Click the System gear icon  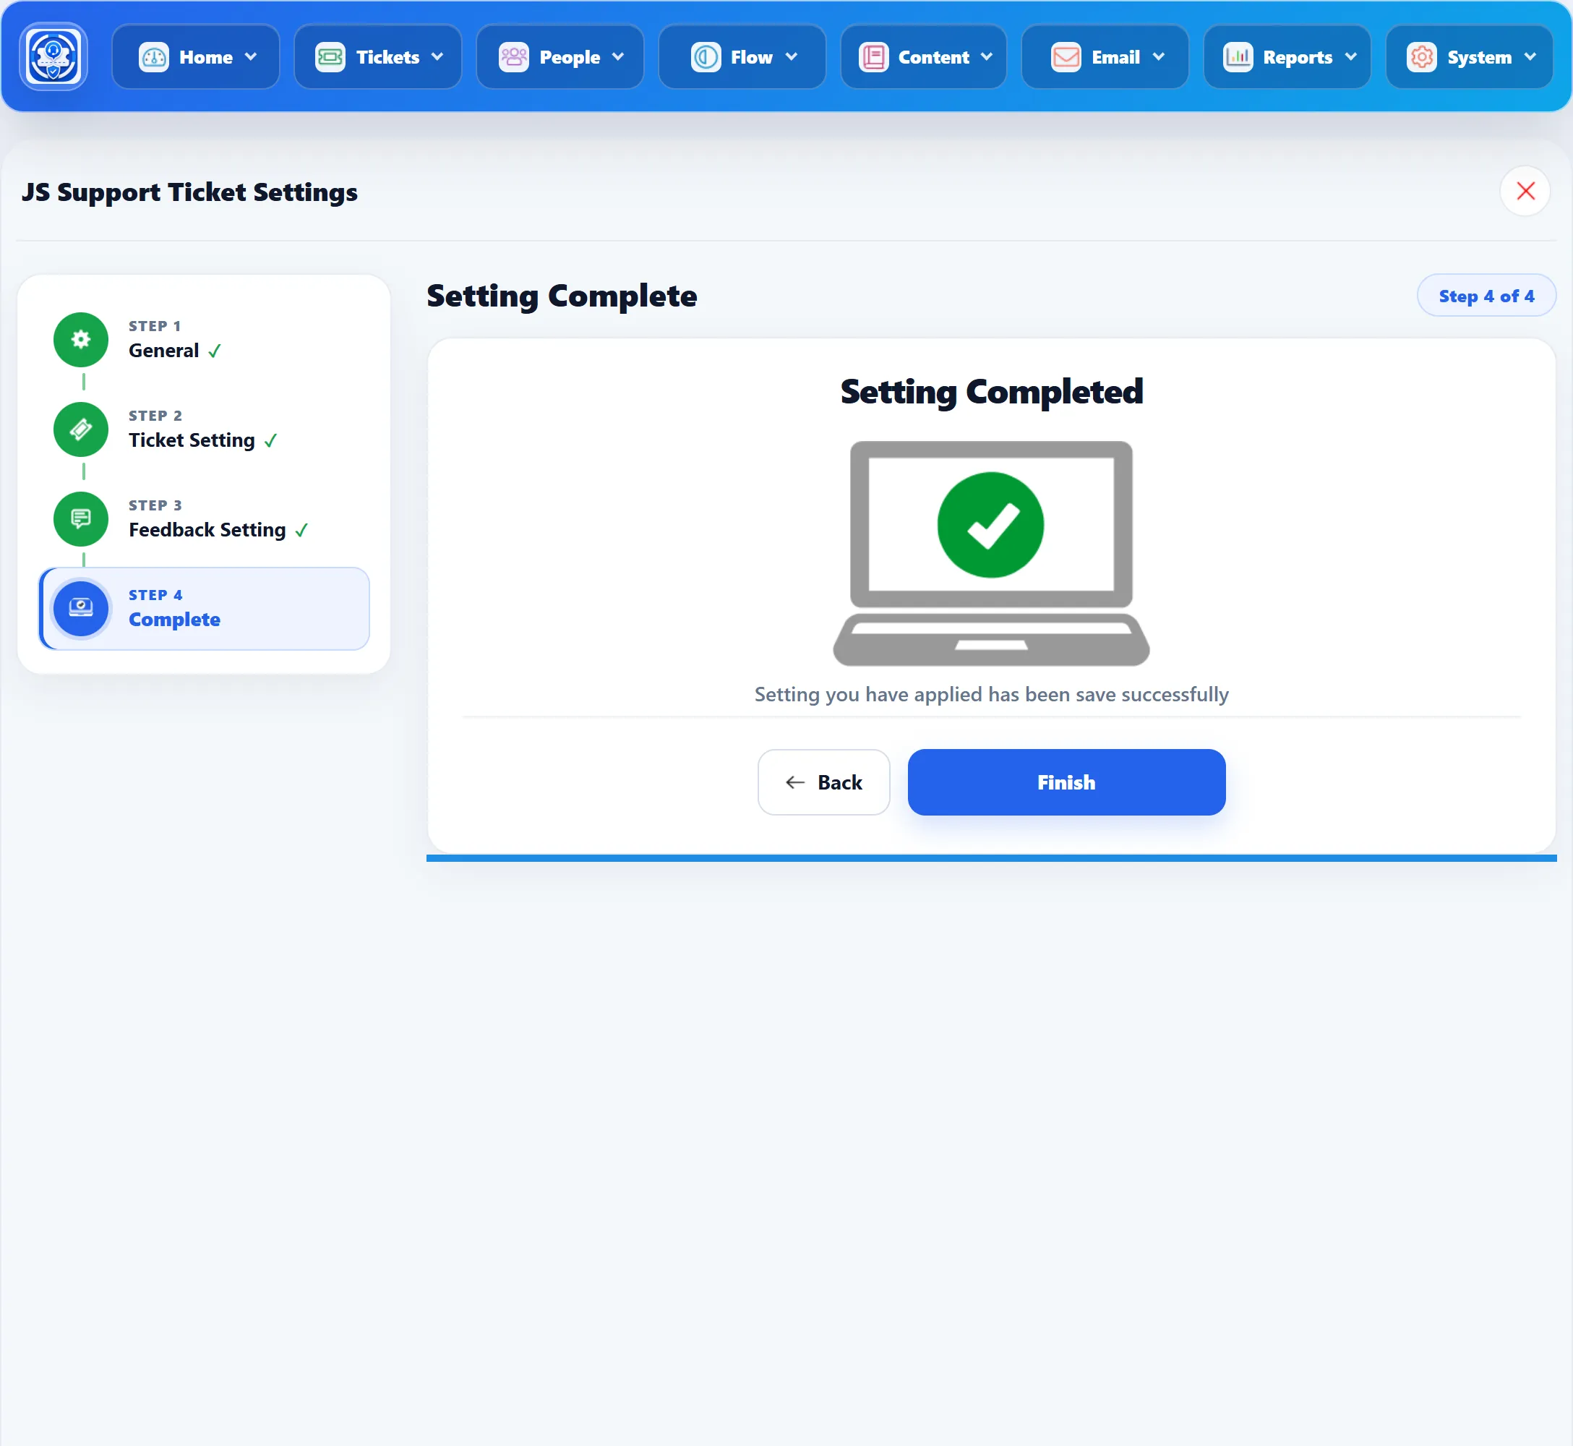[x=1422, y=57]
